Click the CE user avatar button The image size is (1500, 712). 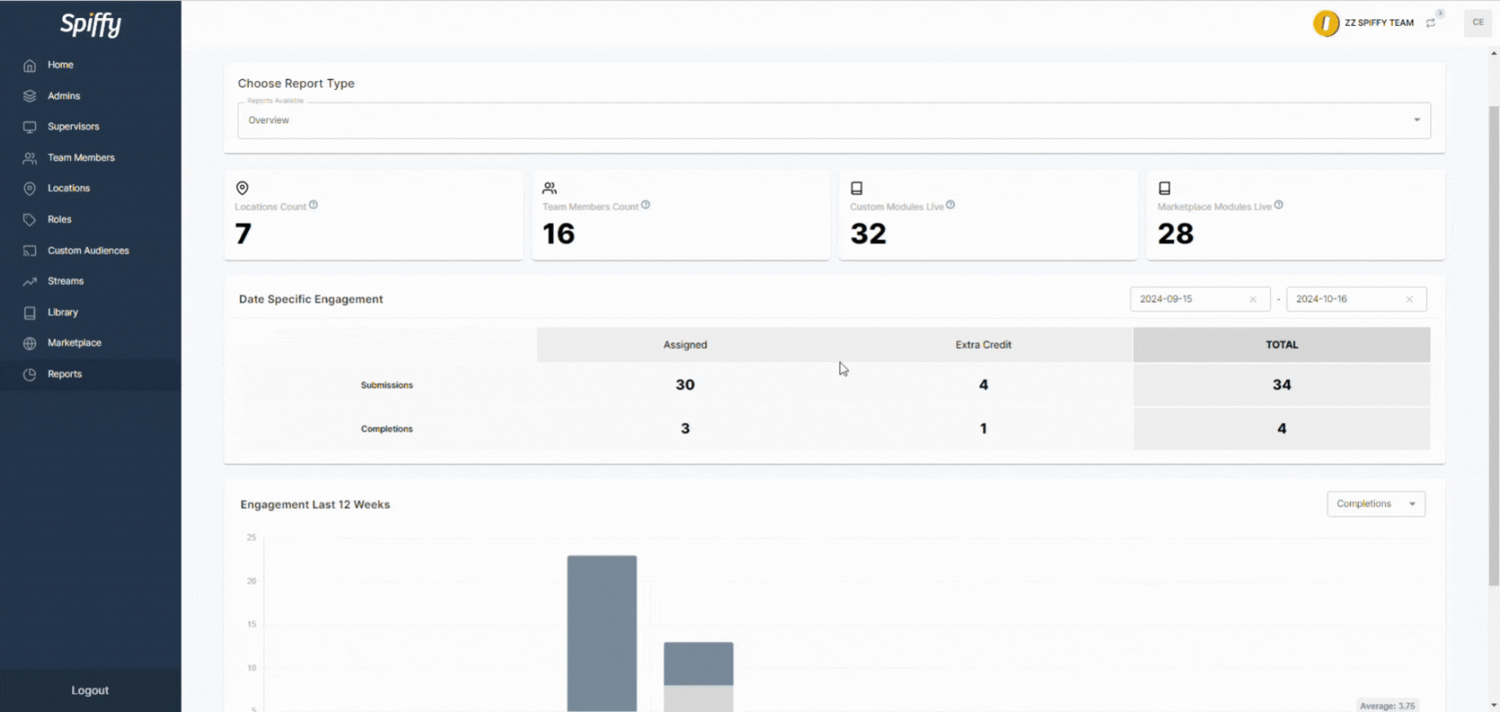pyautogui.click(x=1477, y=23)
